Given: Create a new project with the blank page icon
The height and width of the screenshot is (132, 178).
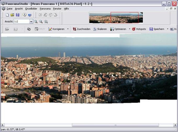Looking at the screenshot, I should tap(7, 15).
